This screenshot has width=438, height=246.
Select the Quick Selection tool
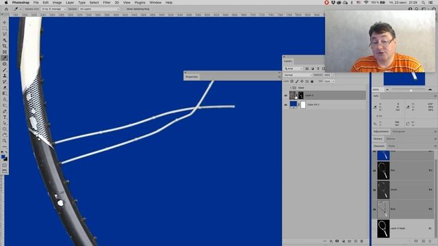click(5, 40)
